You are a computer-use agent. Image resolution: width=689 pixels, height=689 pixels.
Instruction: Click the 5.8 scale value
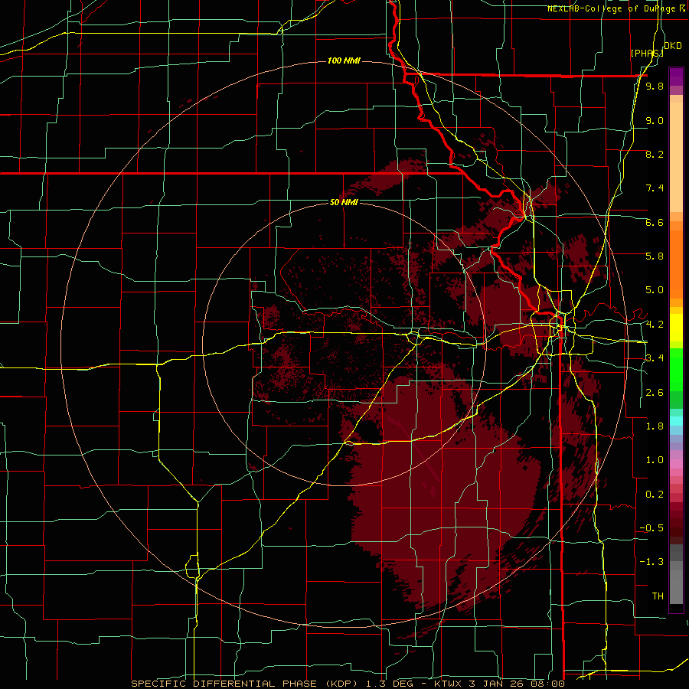pyautogui.click(x=655, y=256)
